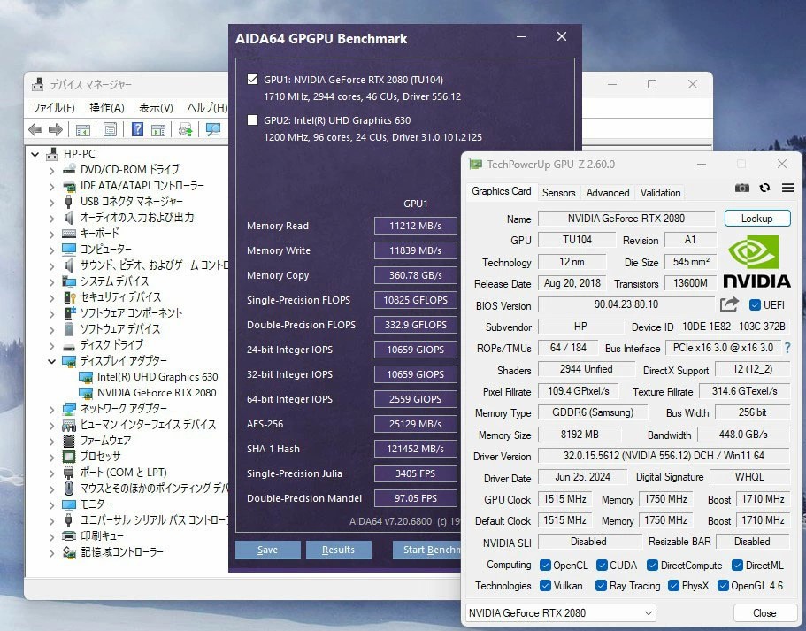Toggle the UEFI checkbox in GPU-Z

(x=755, y=305)
